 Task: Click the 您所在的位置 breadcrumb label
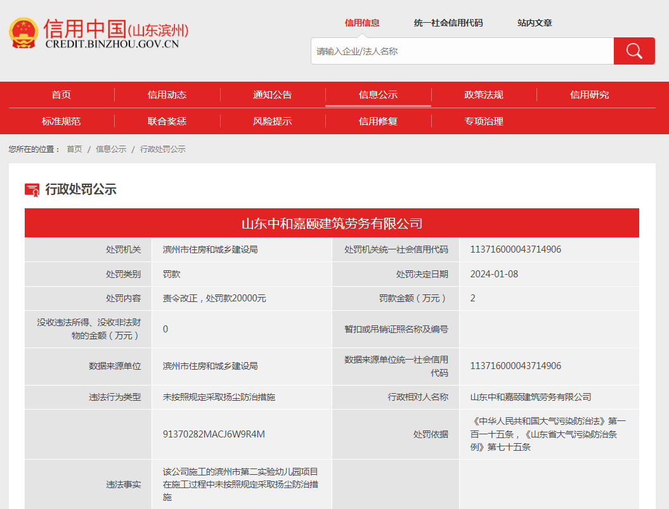[34, 149]
